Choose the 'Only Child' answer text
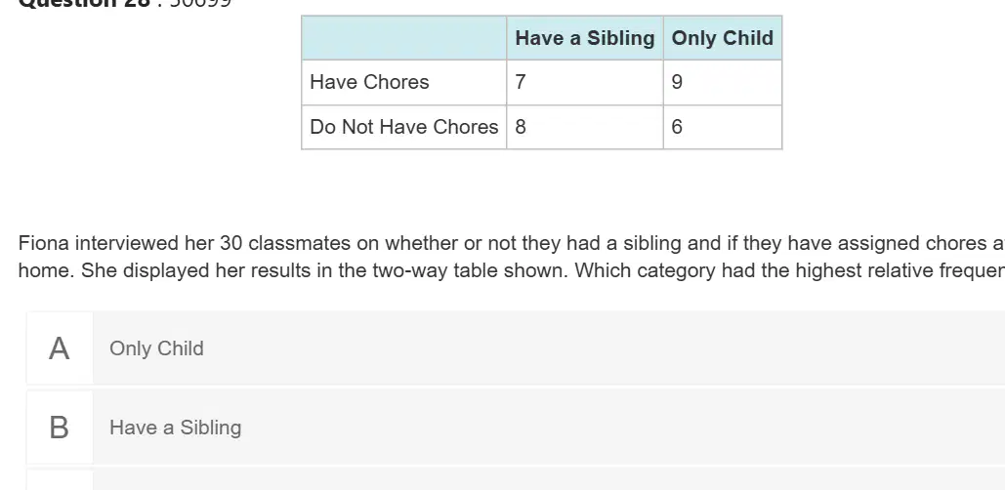The image size is (1005, 490). point(156,348)
